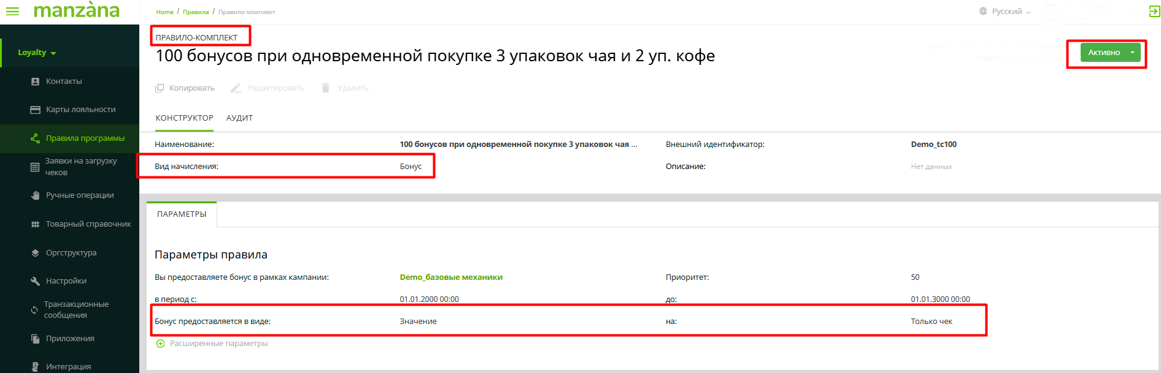This screenshot has width=1161, height=373.
Task: Click the manzana logo
Action: click(77, 10)
